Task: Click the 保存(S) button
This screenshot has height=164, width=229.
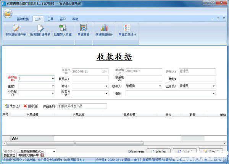Action: 185,151
